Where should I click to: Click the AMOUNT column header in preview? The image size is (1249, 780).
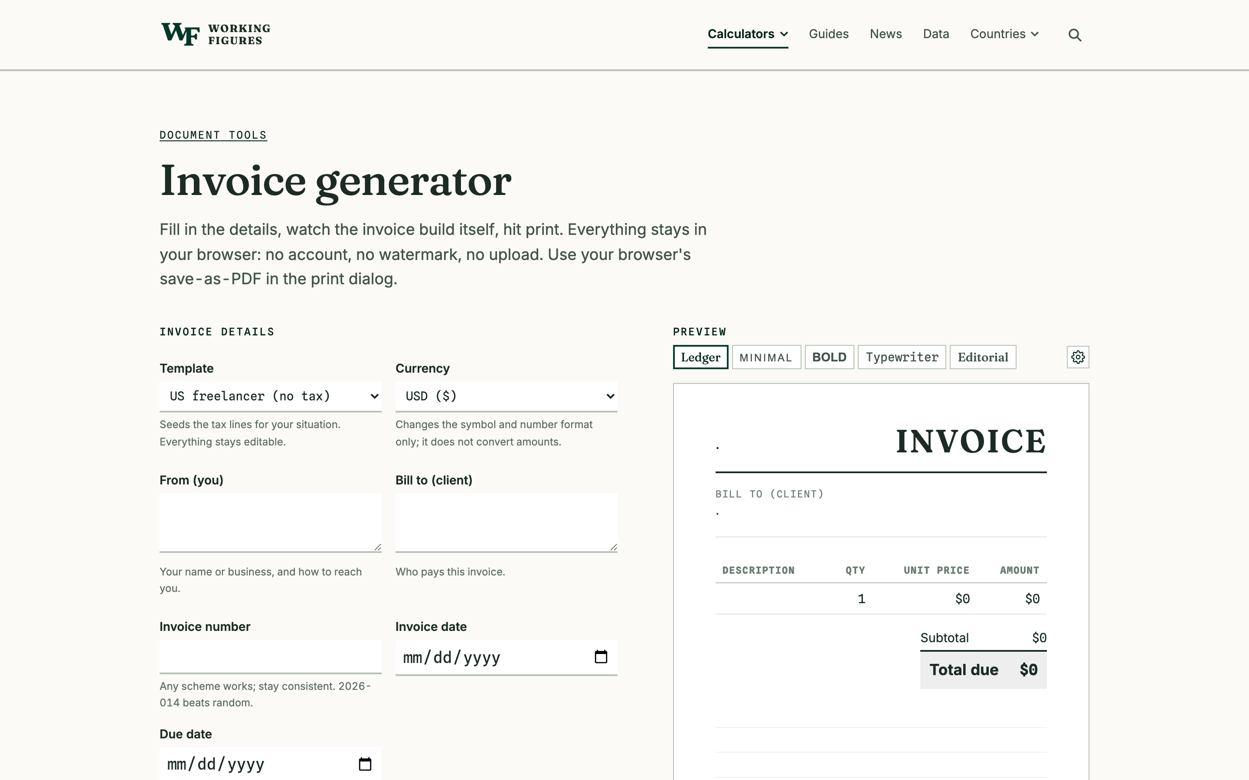click(1019, 571)
